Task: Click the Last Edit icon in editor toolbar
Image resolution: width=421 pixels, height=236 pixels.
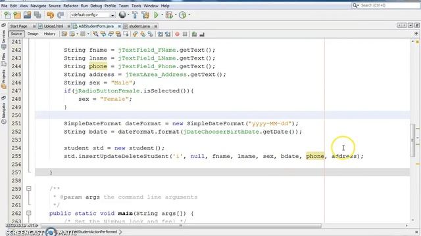Action: (x=64, y=34)
